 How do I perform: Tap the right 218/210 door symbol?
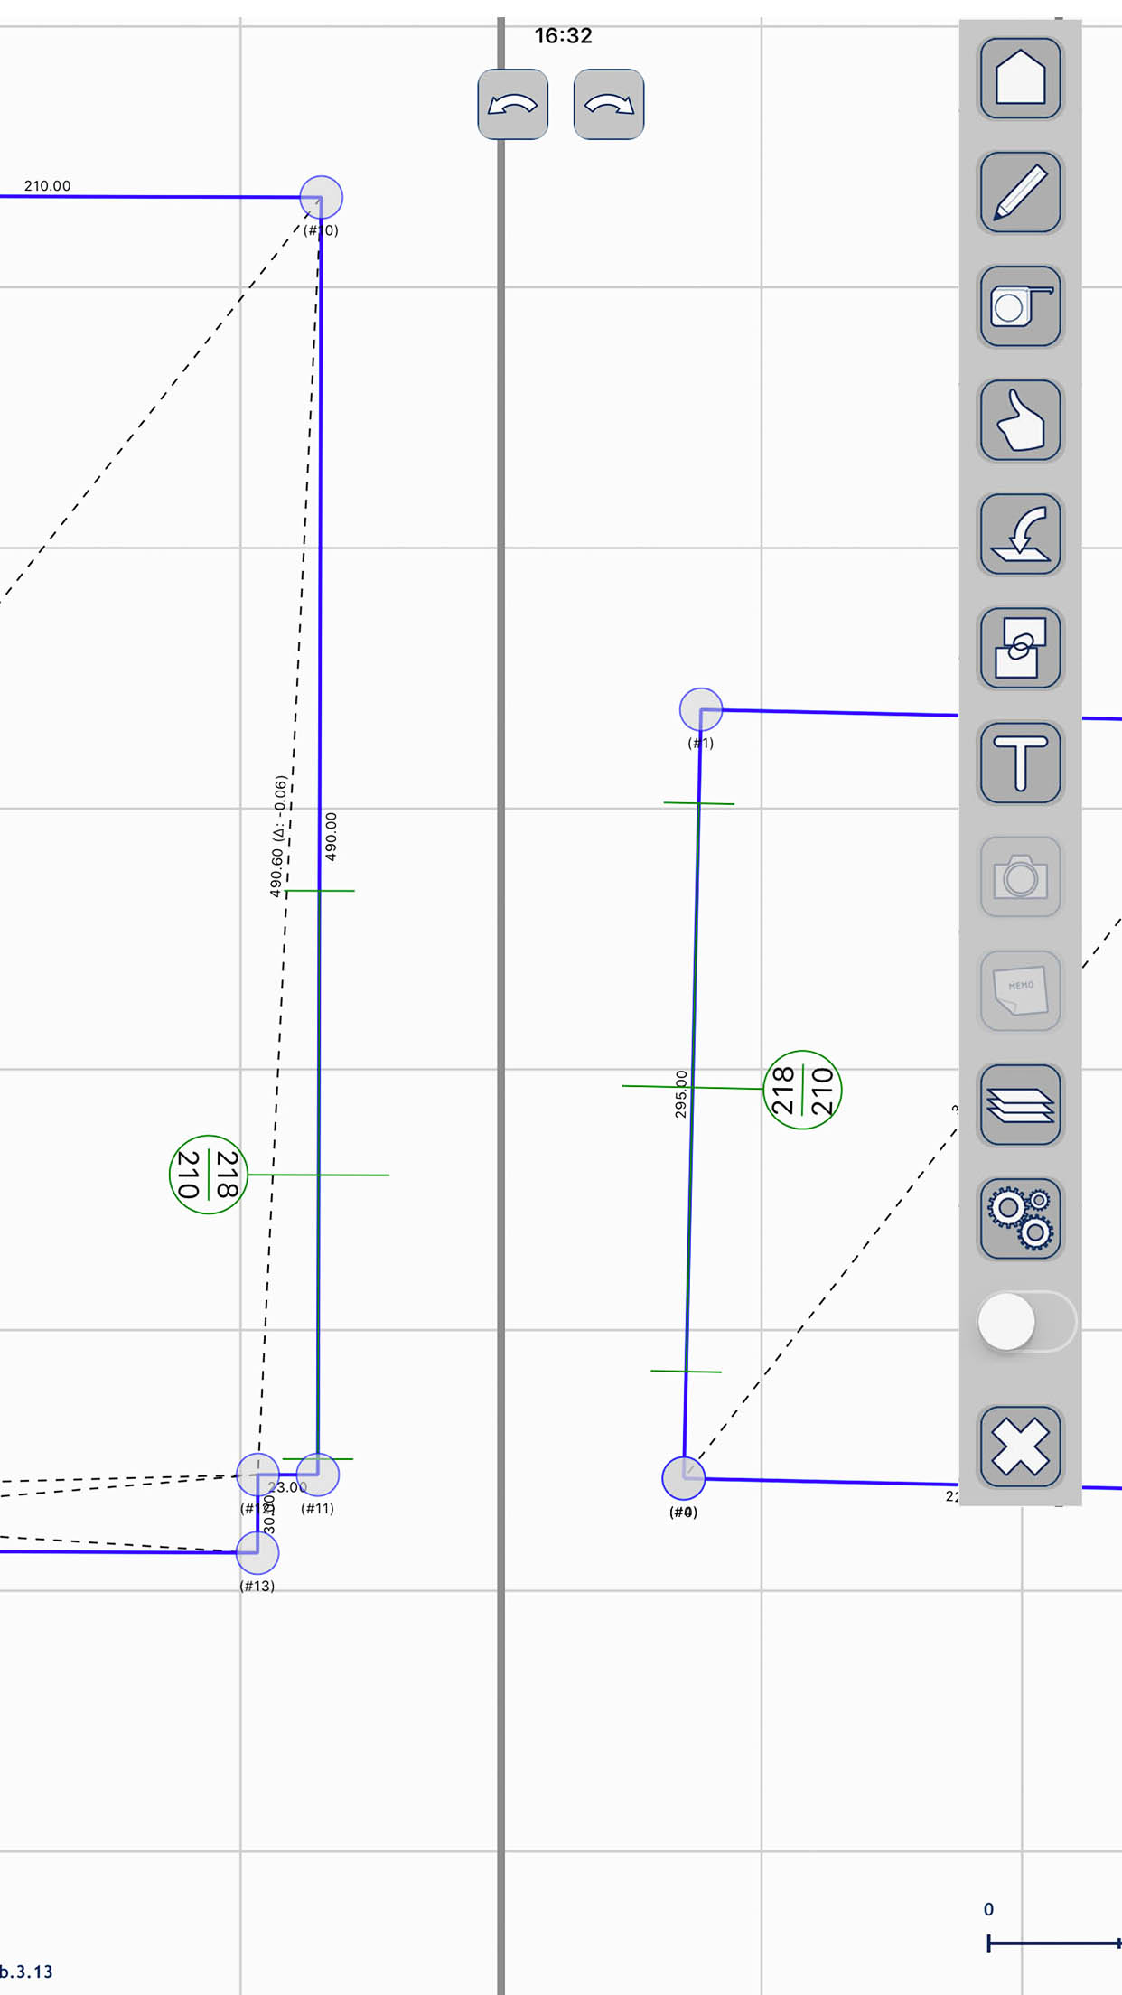tap(802, 1090)
